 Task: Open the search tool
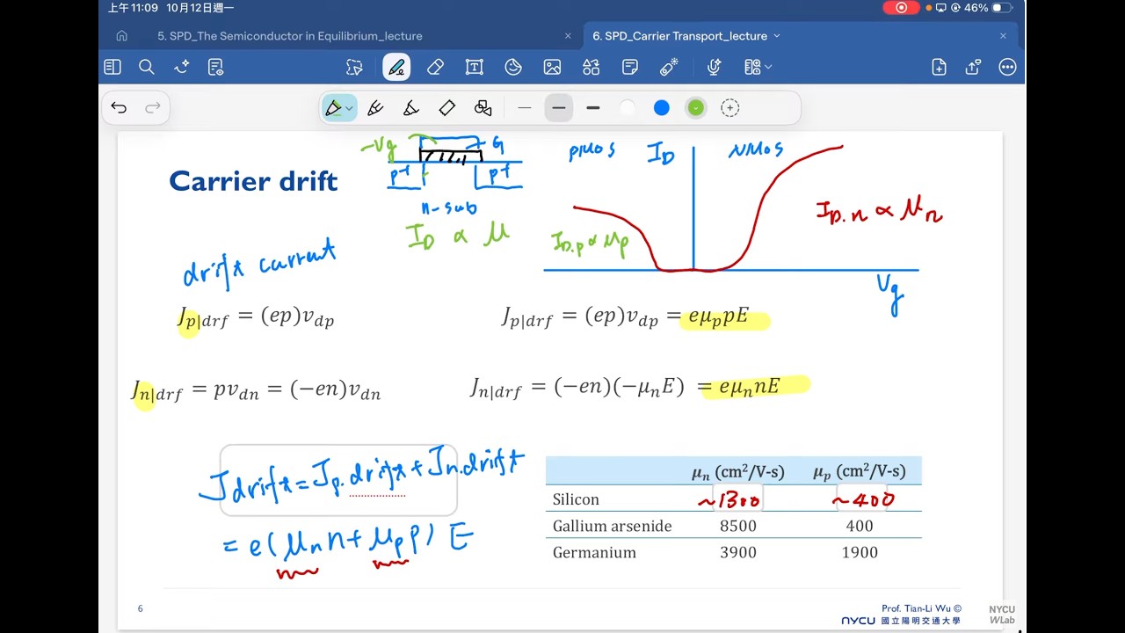pos(147,67)
